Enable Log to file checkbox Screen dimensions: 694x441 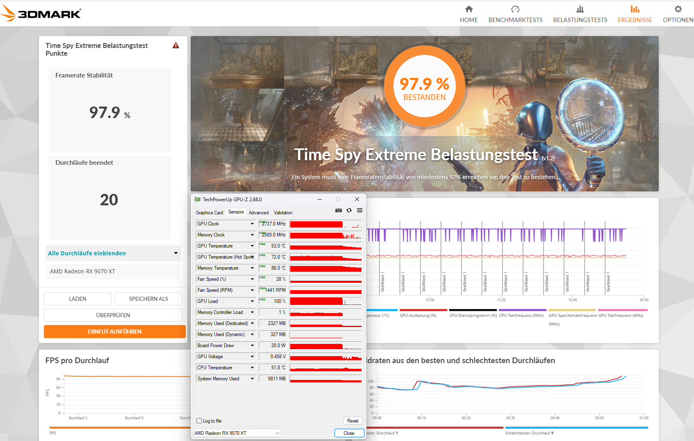[199, 421]
